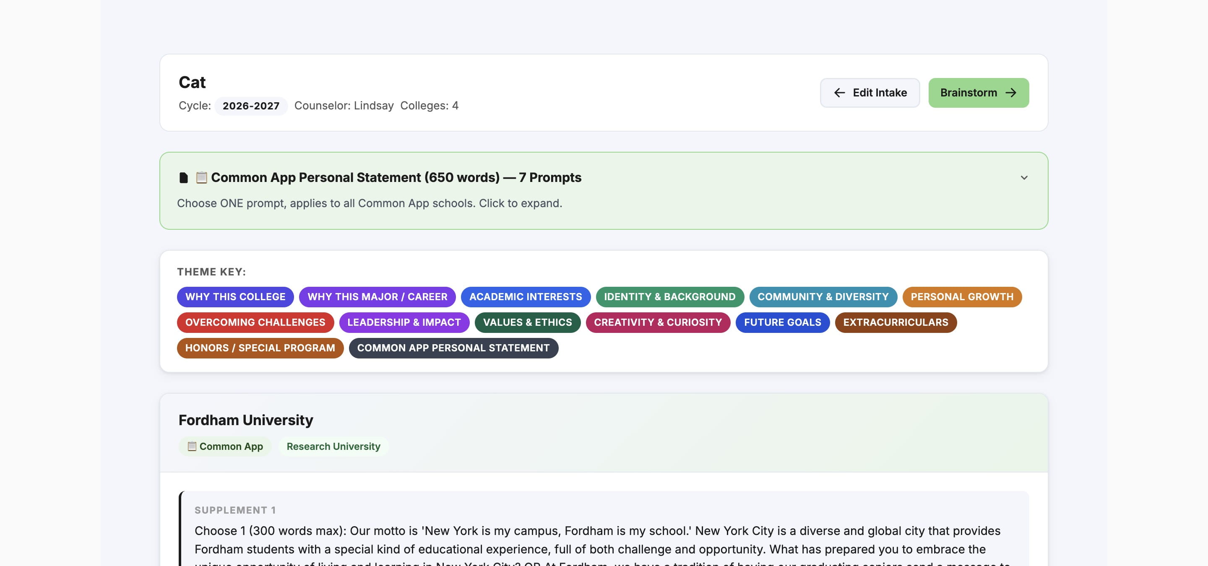Image resolution: width=1208 pixels, height=566 pixels.
Task: Click the 'Choose ONE prompt' description text
Action: (370, 203)
